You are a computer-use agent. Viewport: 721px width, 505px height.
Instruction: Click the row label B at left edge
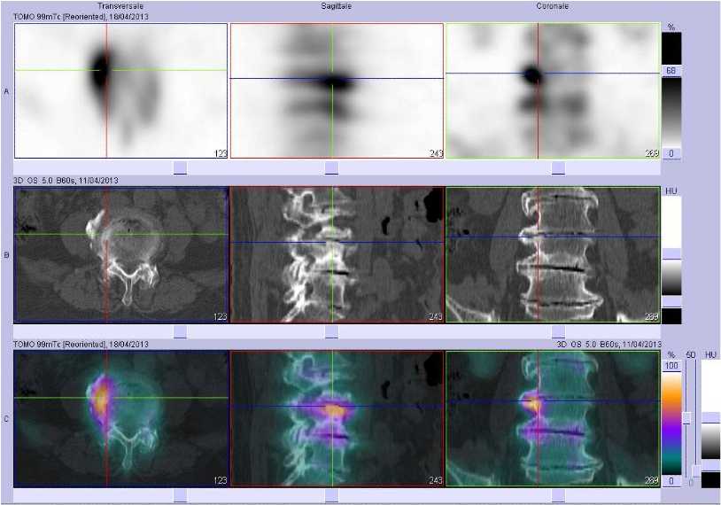coord(6,255)
